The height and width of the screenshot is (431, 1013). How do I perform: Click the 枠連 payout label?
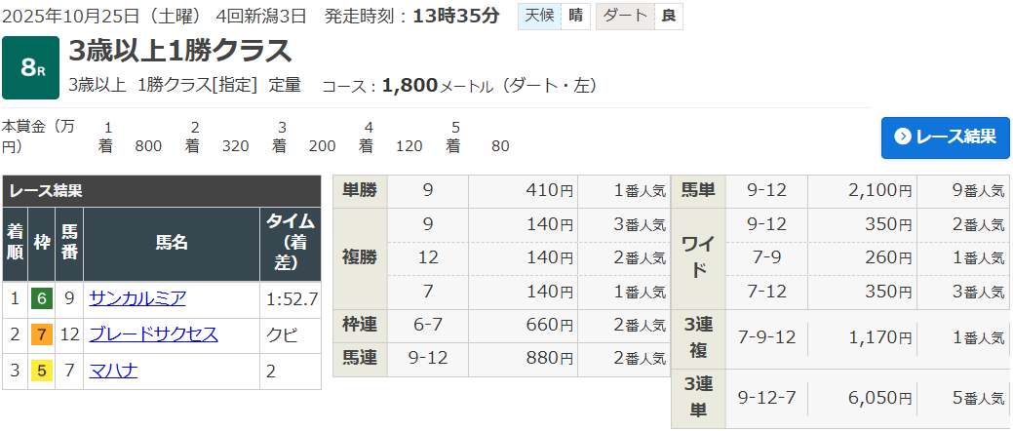click(360, 325)
